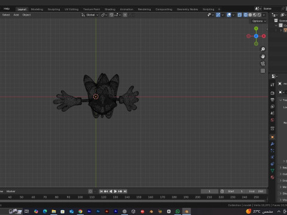The image size is (287, 215).
Task: Open WhatsApp from the taskbar
Action: 178,211
